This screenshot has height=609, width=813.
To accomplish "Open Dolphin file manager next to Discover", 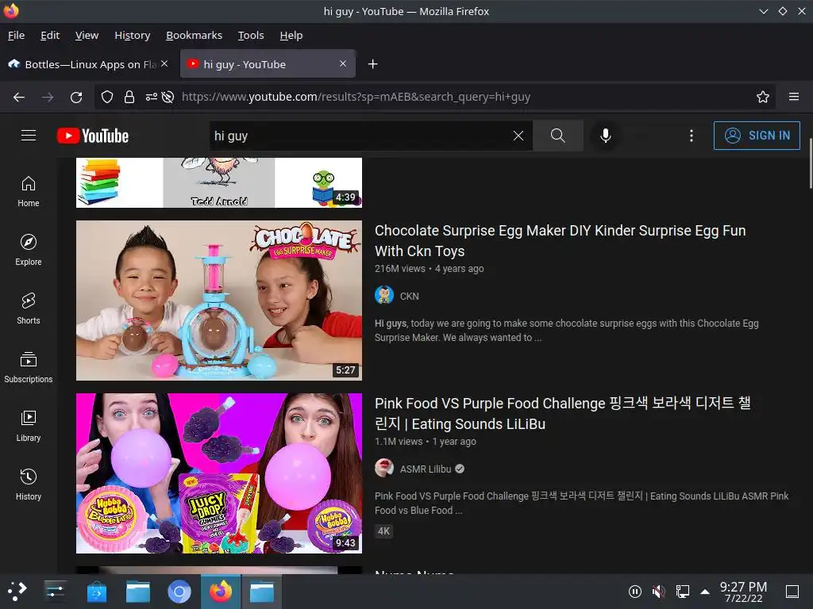I will [138, 592].
